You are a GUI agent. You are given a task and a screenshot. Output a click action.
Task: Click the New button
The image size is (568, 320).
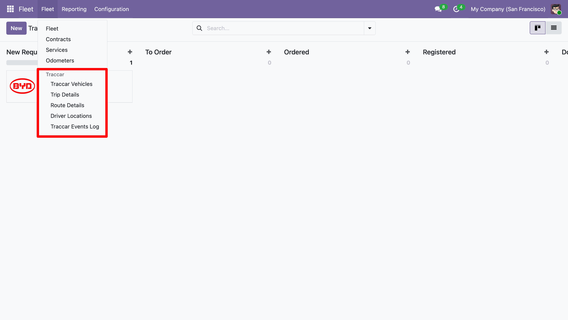17,28
